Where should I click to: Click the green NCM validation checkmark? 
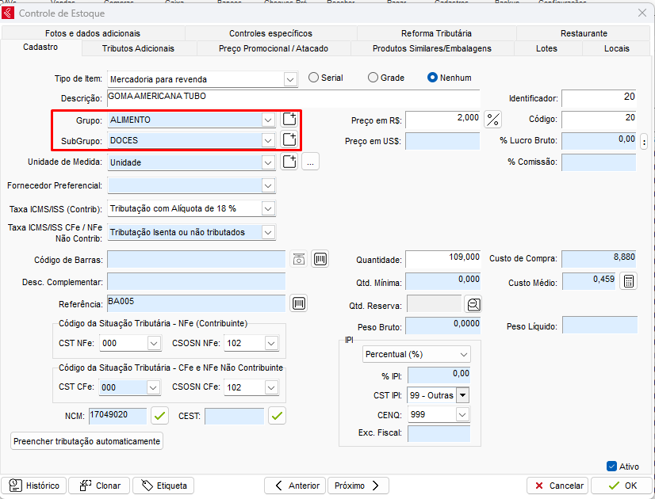[161, 415]
